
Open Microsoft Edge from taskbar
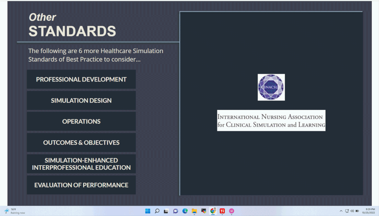click(185, 211)
